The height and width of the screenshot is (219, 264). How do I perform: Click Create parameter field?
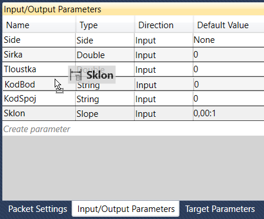tap(133, 129)
